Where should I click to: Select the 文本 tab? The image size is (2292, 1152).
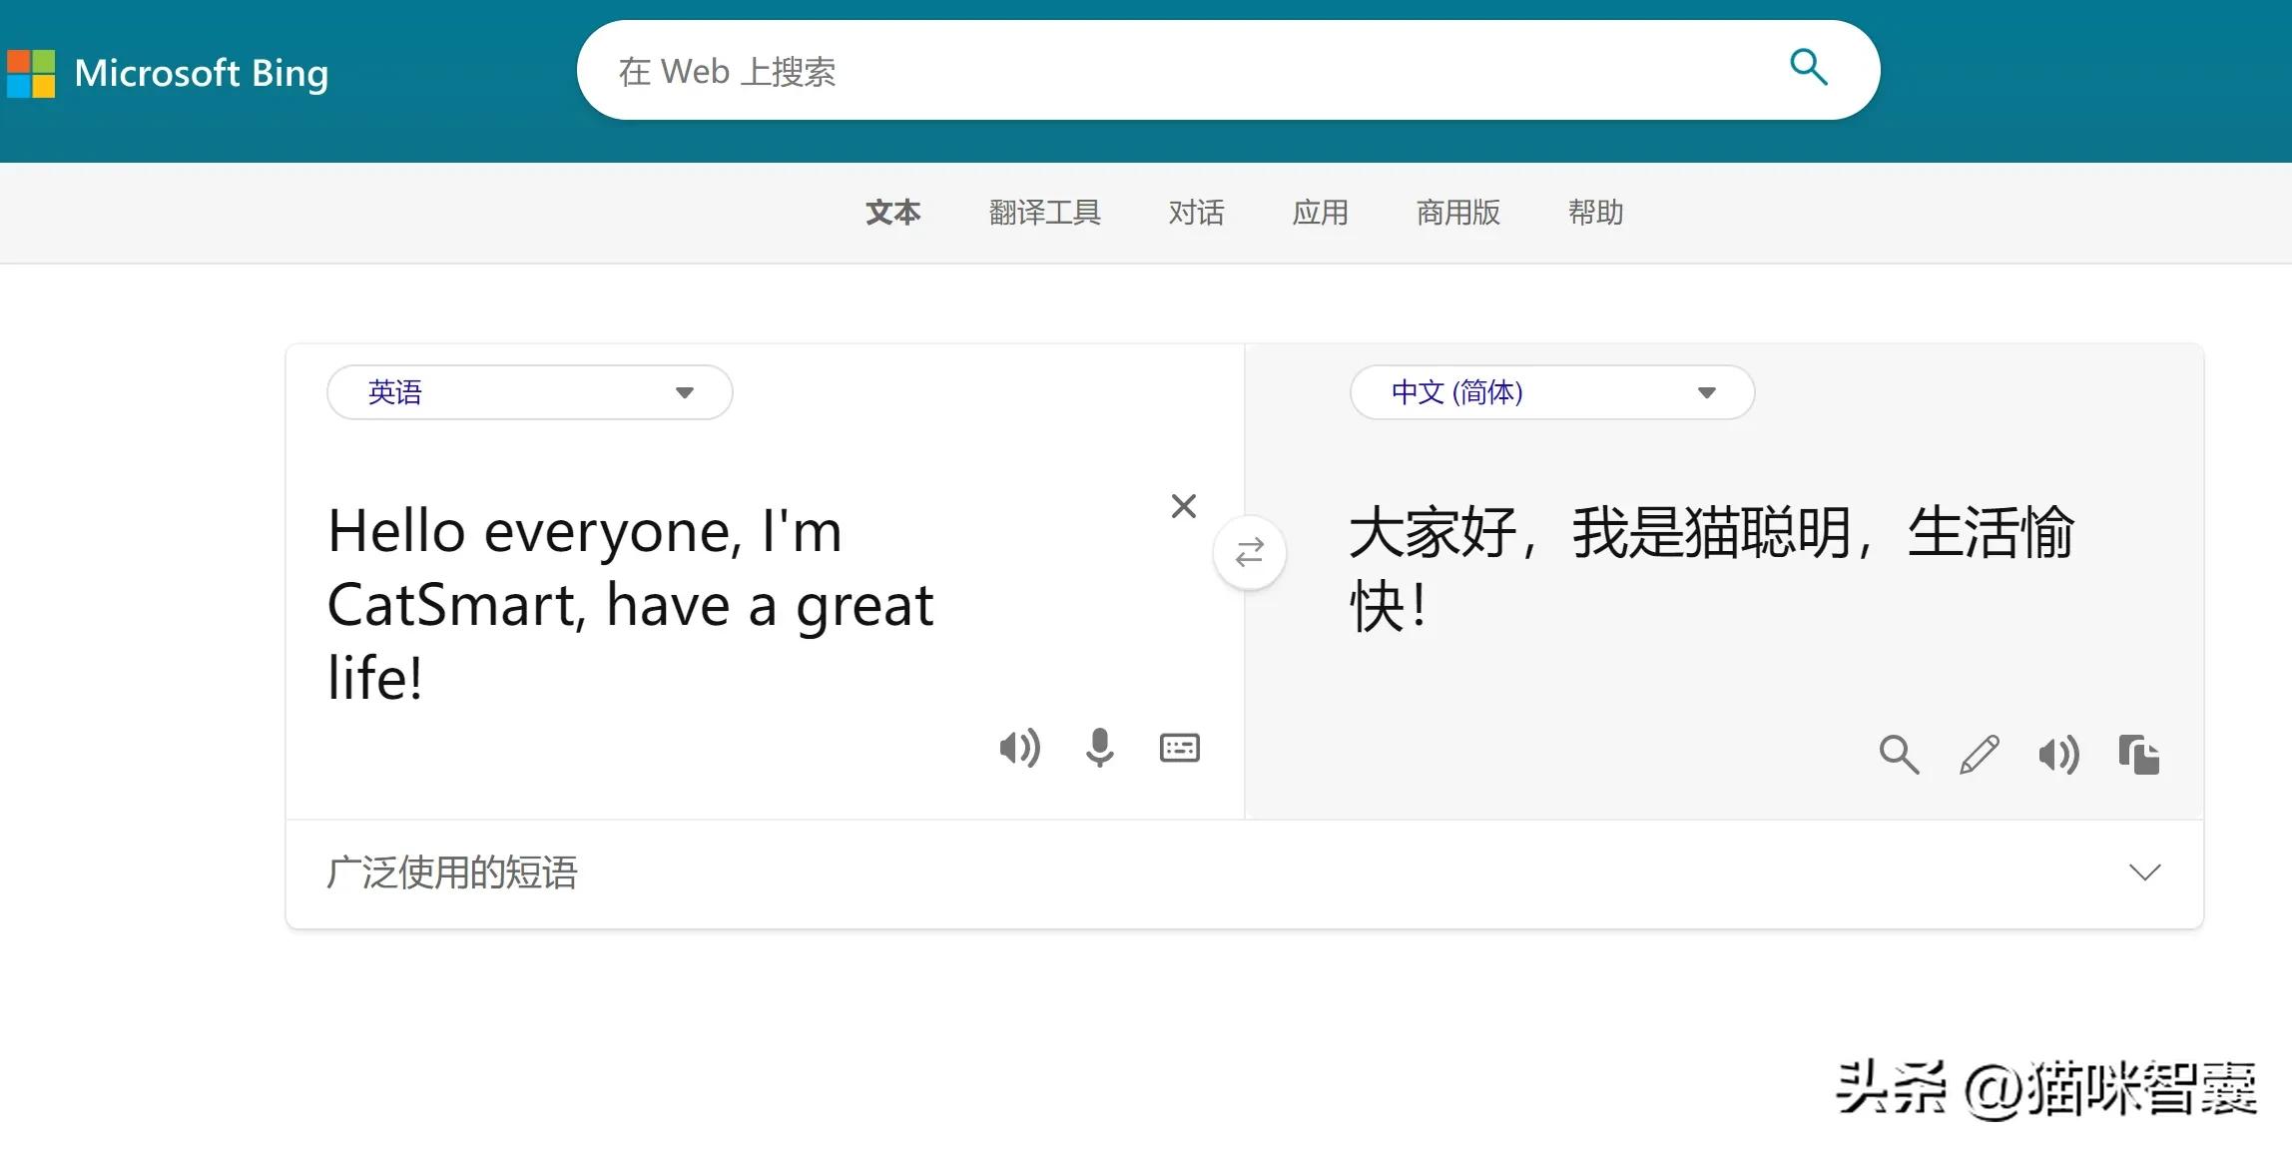(x=892, y=213)
